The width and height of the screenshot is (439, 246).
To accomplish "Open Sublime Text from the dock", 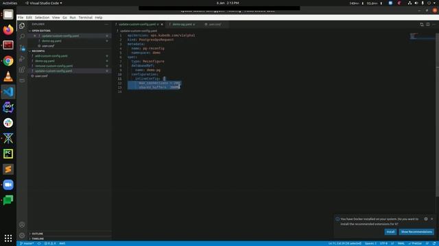I will (8, 169).
